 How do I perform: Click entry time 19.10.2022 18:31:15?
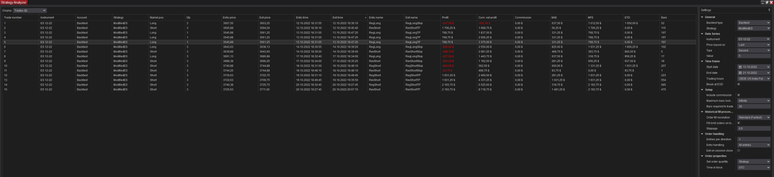pos(309,75)
